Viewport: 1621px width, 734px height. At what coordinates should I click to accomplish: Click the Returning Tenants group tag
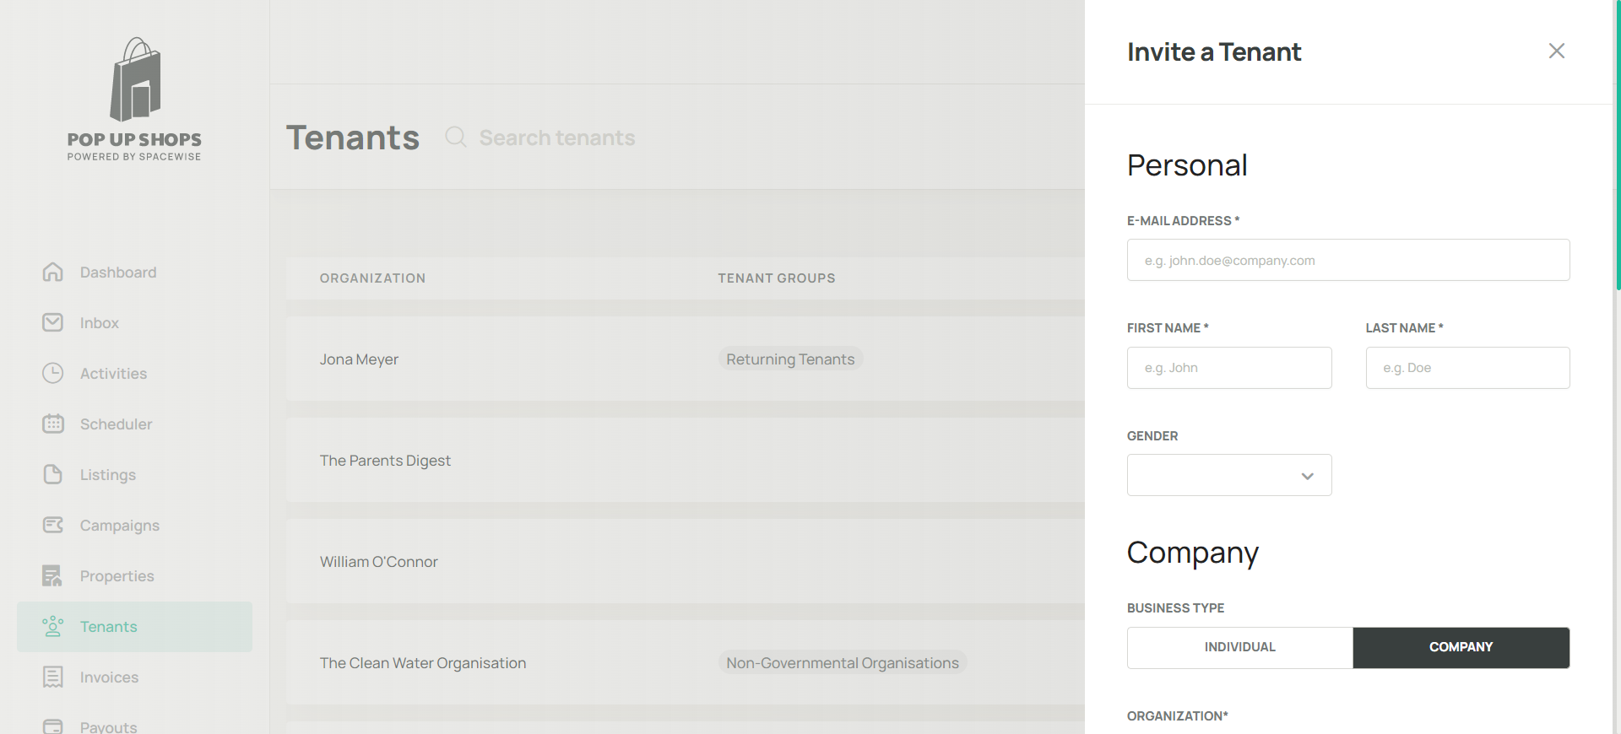tap(790, 359)
